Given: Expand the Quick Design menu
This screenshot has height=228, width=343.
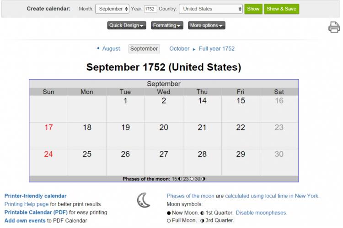Looking at the screenshot, I should (x=127, y=26).
